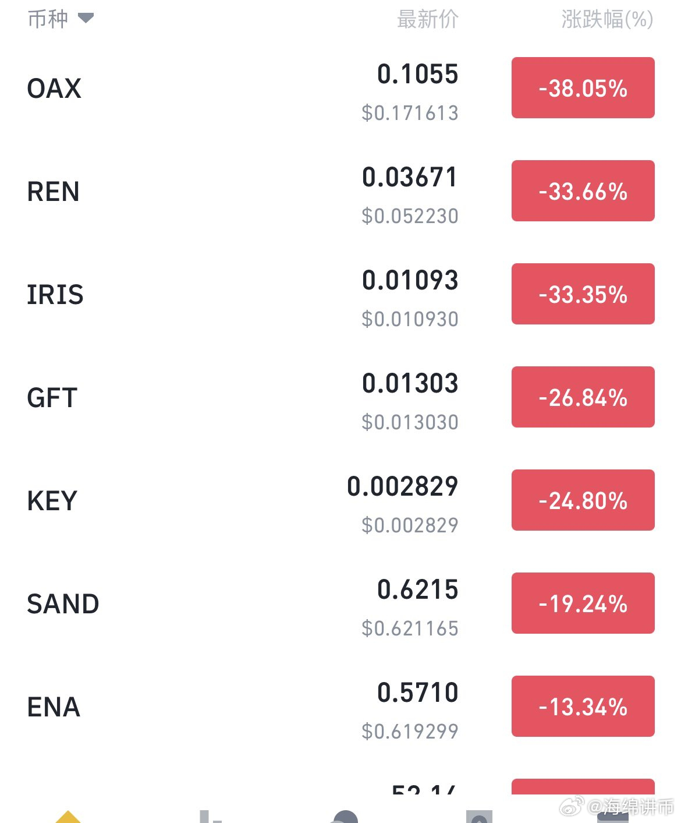Open the ENA coin row
681x823 pixels.
pos(340,707)
